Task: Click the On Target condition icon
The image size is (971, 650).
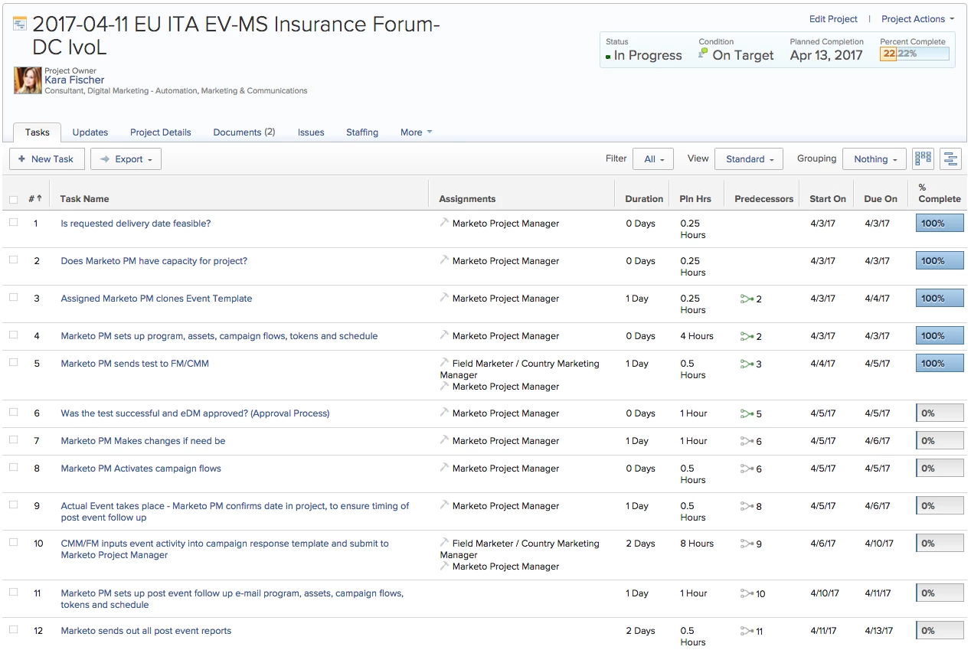Action: coord(703,54)
